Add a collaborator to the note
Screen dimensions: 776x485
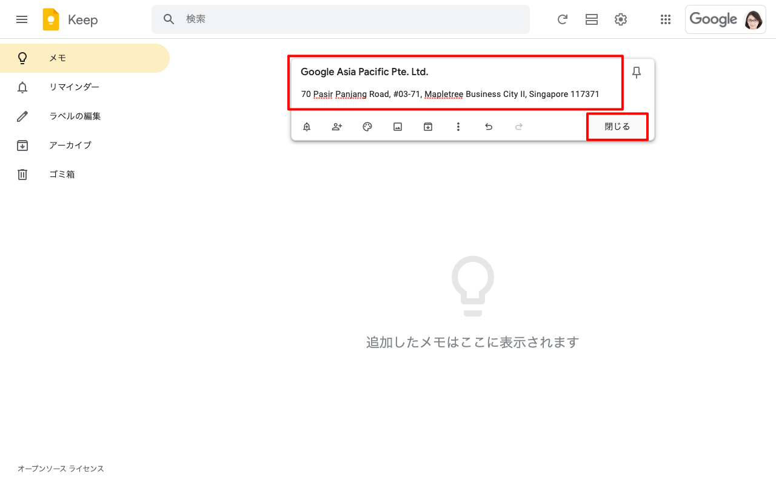coord(337,127)
